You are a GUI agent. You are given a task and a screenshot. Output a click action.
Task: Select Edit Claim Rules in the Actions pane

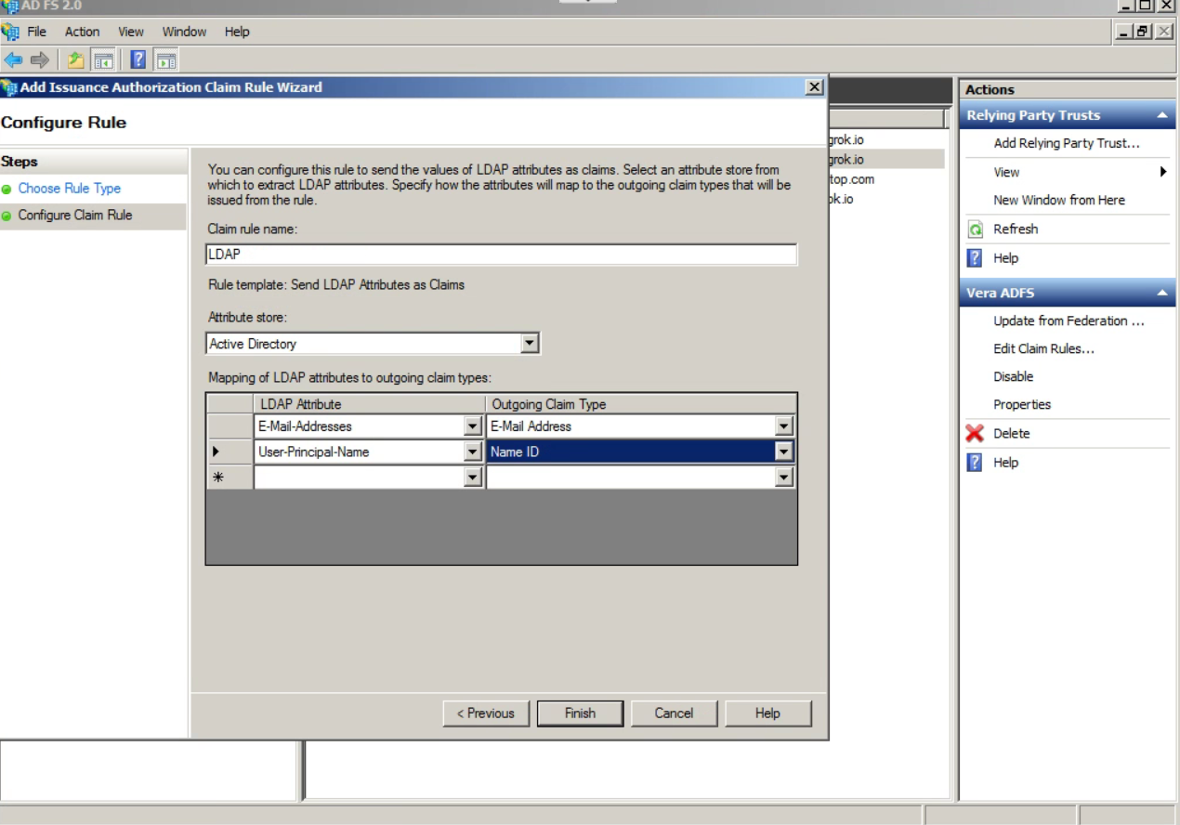pyautogui.click(x=1043, y=348)
